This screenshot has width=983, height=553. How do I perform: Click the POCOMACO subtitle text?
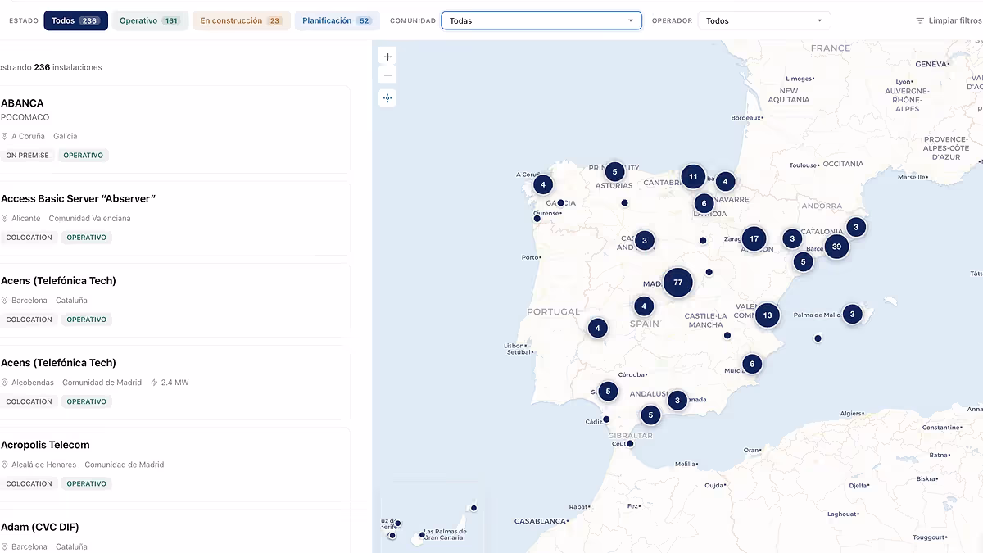click(25, 117)
